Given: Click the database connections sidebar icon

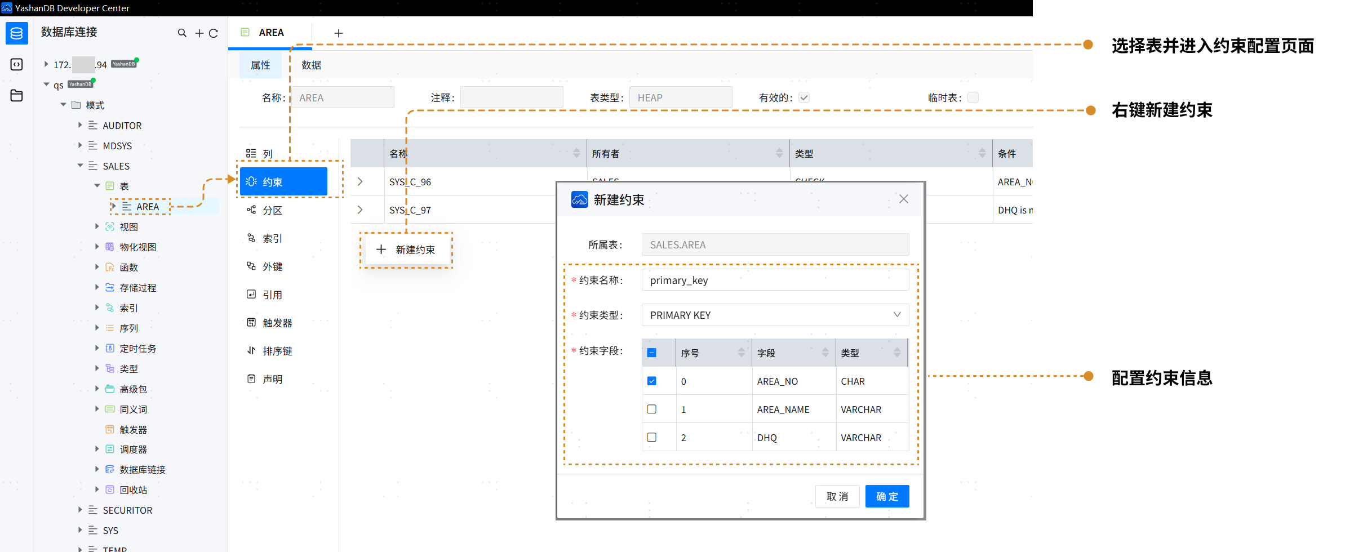Looking at the screenshot, I should (x=16, y=33).
